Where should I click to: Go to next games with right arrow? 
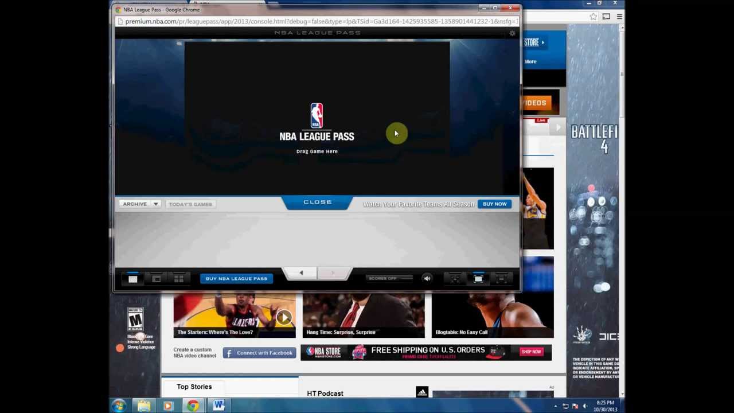tap(333, 273)
